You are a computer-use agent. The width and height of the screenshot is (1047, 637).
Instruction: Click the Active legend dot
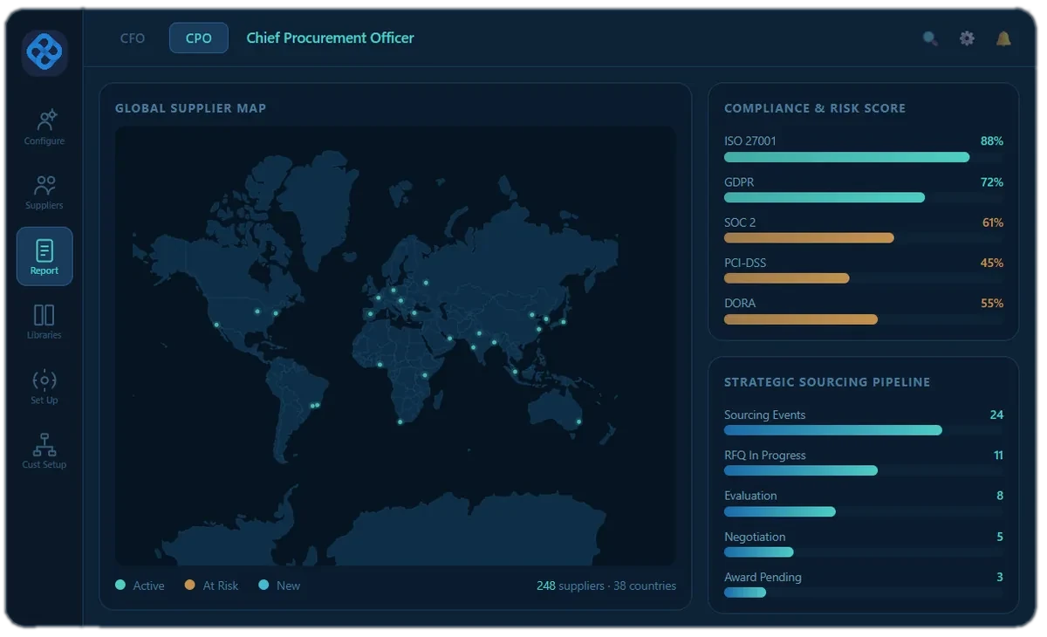(120, 585)
